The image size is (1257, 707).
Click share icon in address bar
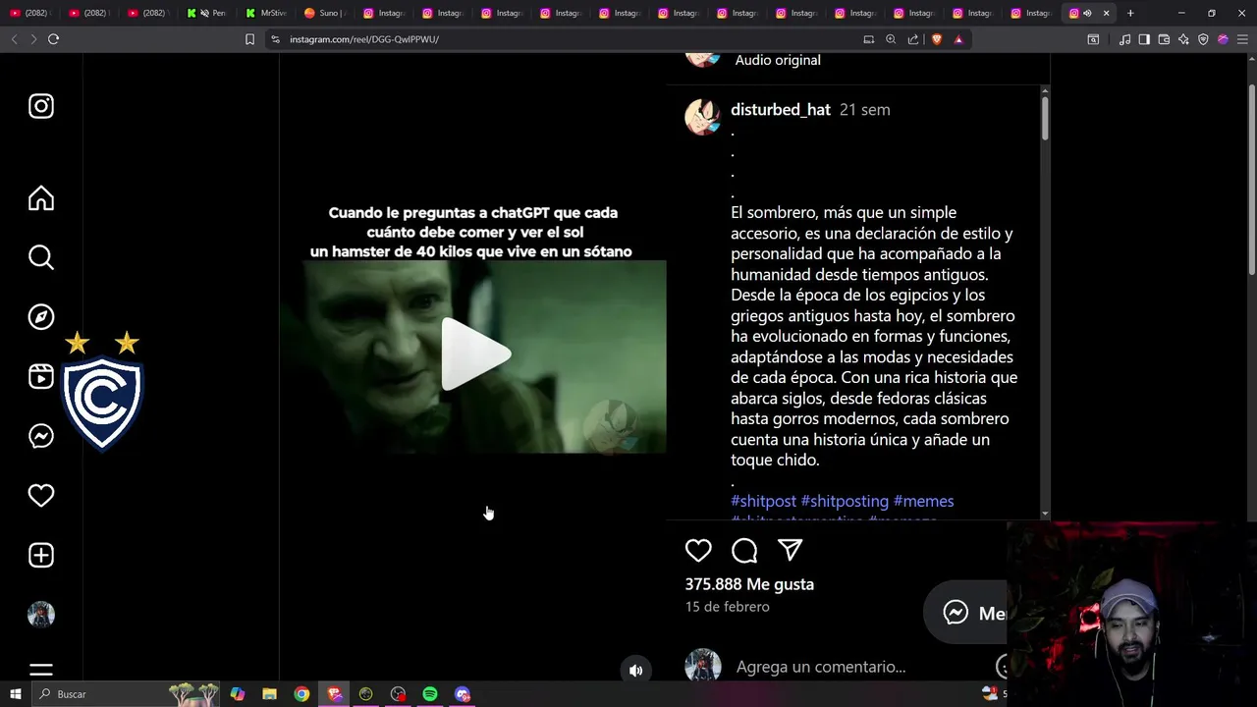coord(913,39)
